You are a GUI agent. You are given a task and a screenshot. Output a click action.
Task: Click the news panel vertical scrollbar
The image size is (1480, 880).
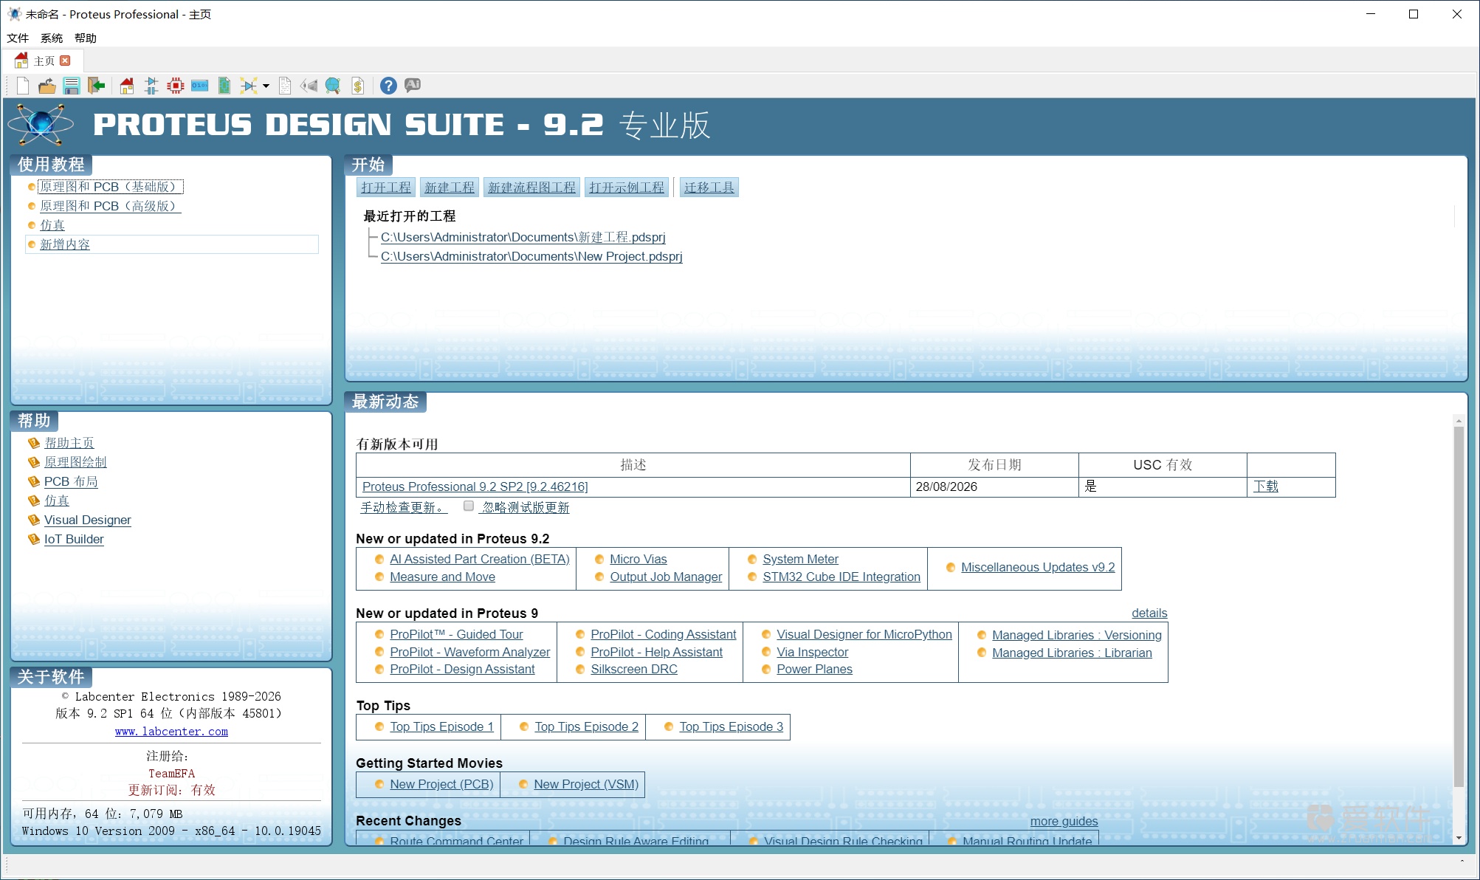click(1459, 605)
